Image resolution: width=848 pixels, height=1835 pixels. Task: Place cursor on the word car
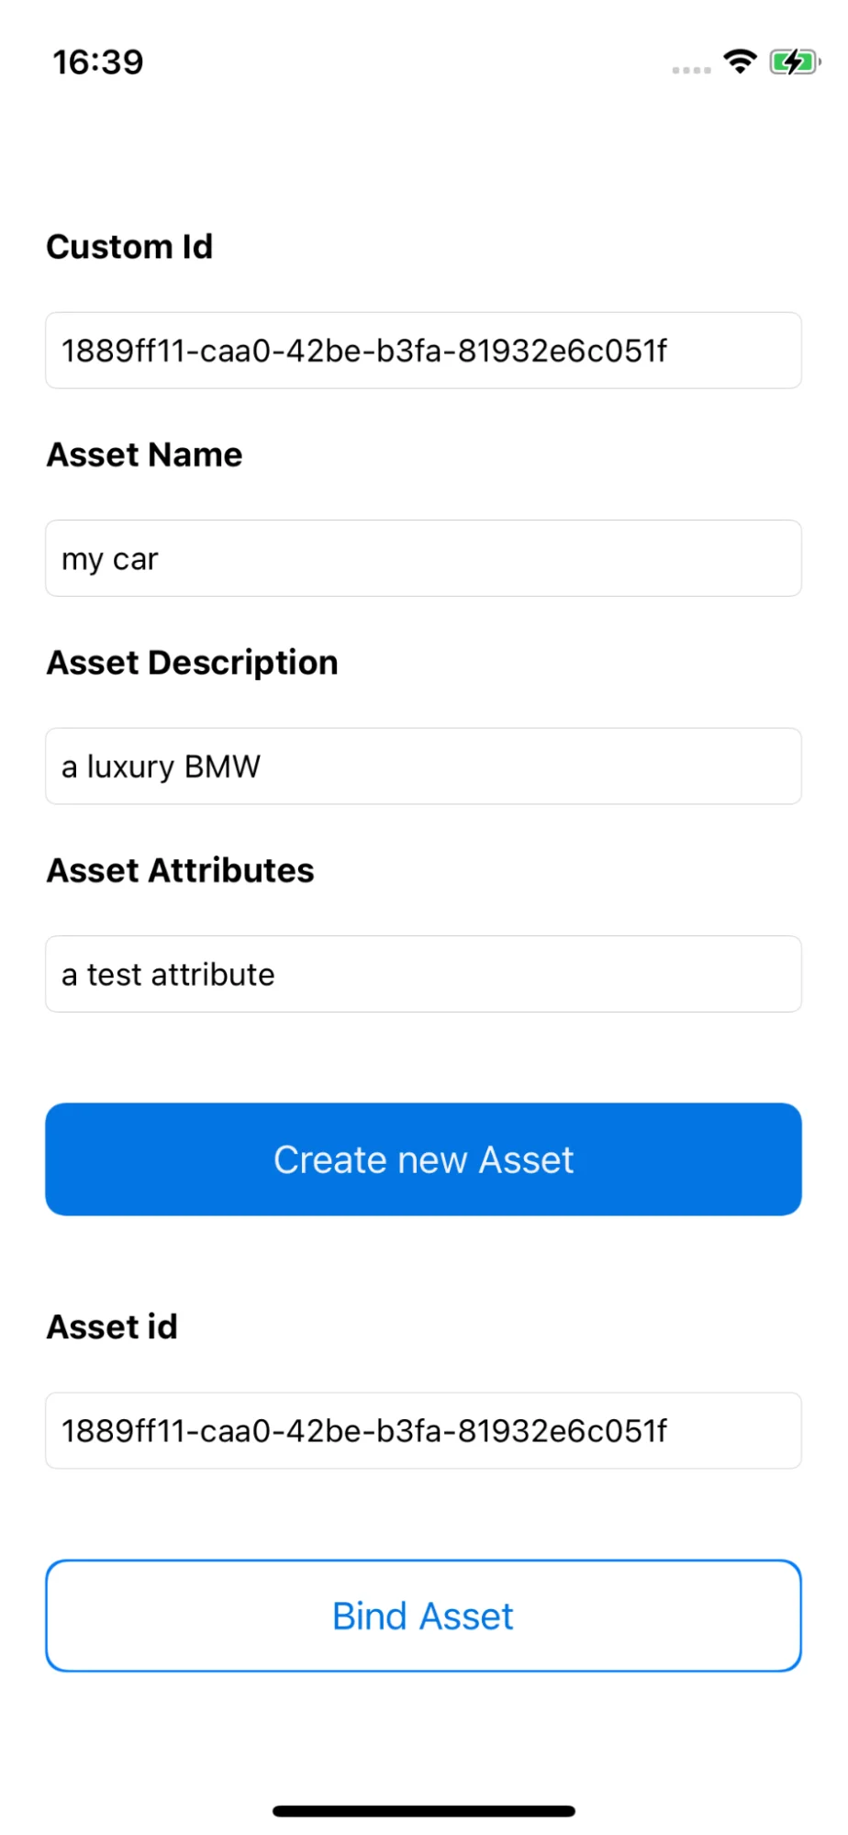click(136, 559)
